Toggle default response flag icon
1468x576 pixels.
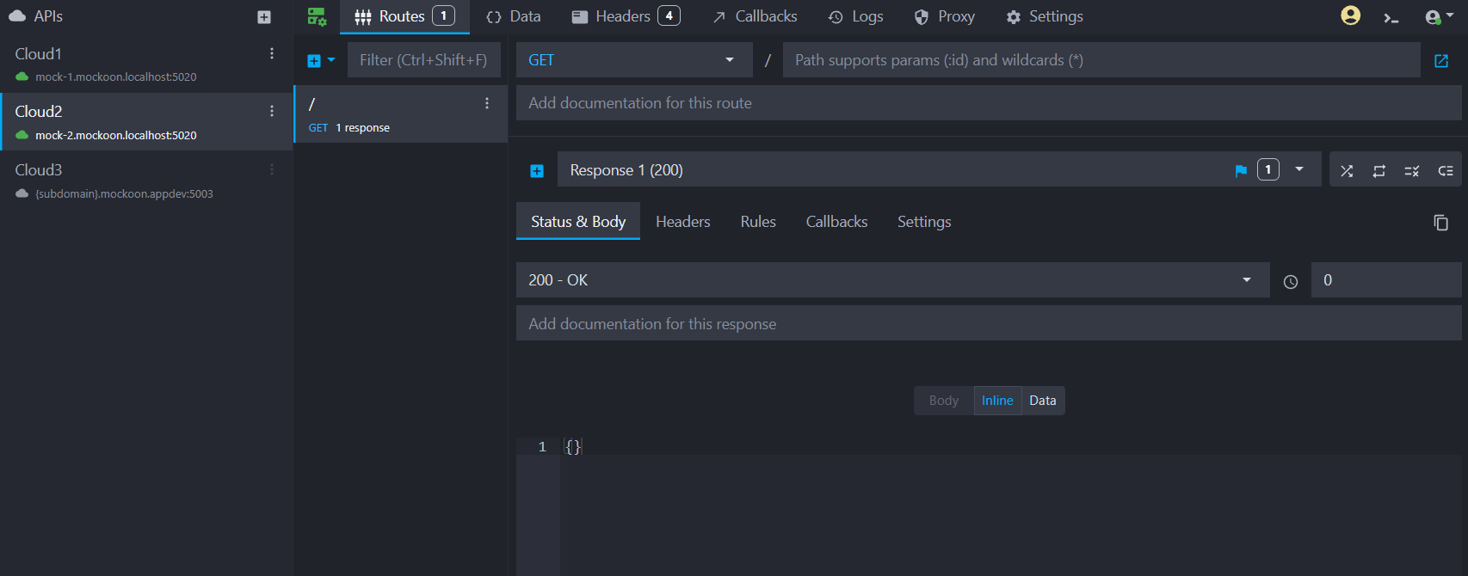coord(1241,170)
